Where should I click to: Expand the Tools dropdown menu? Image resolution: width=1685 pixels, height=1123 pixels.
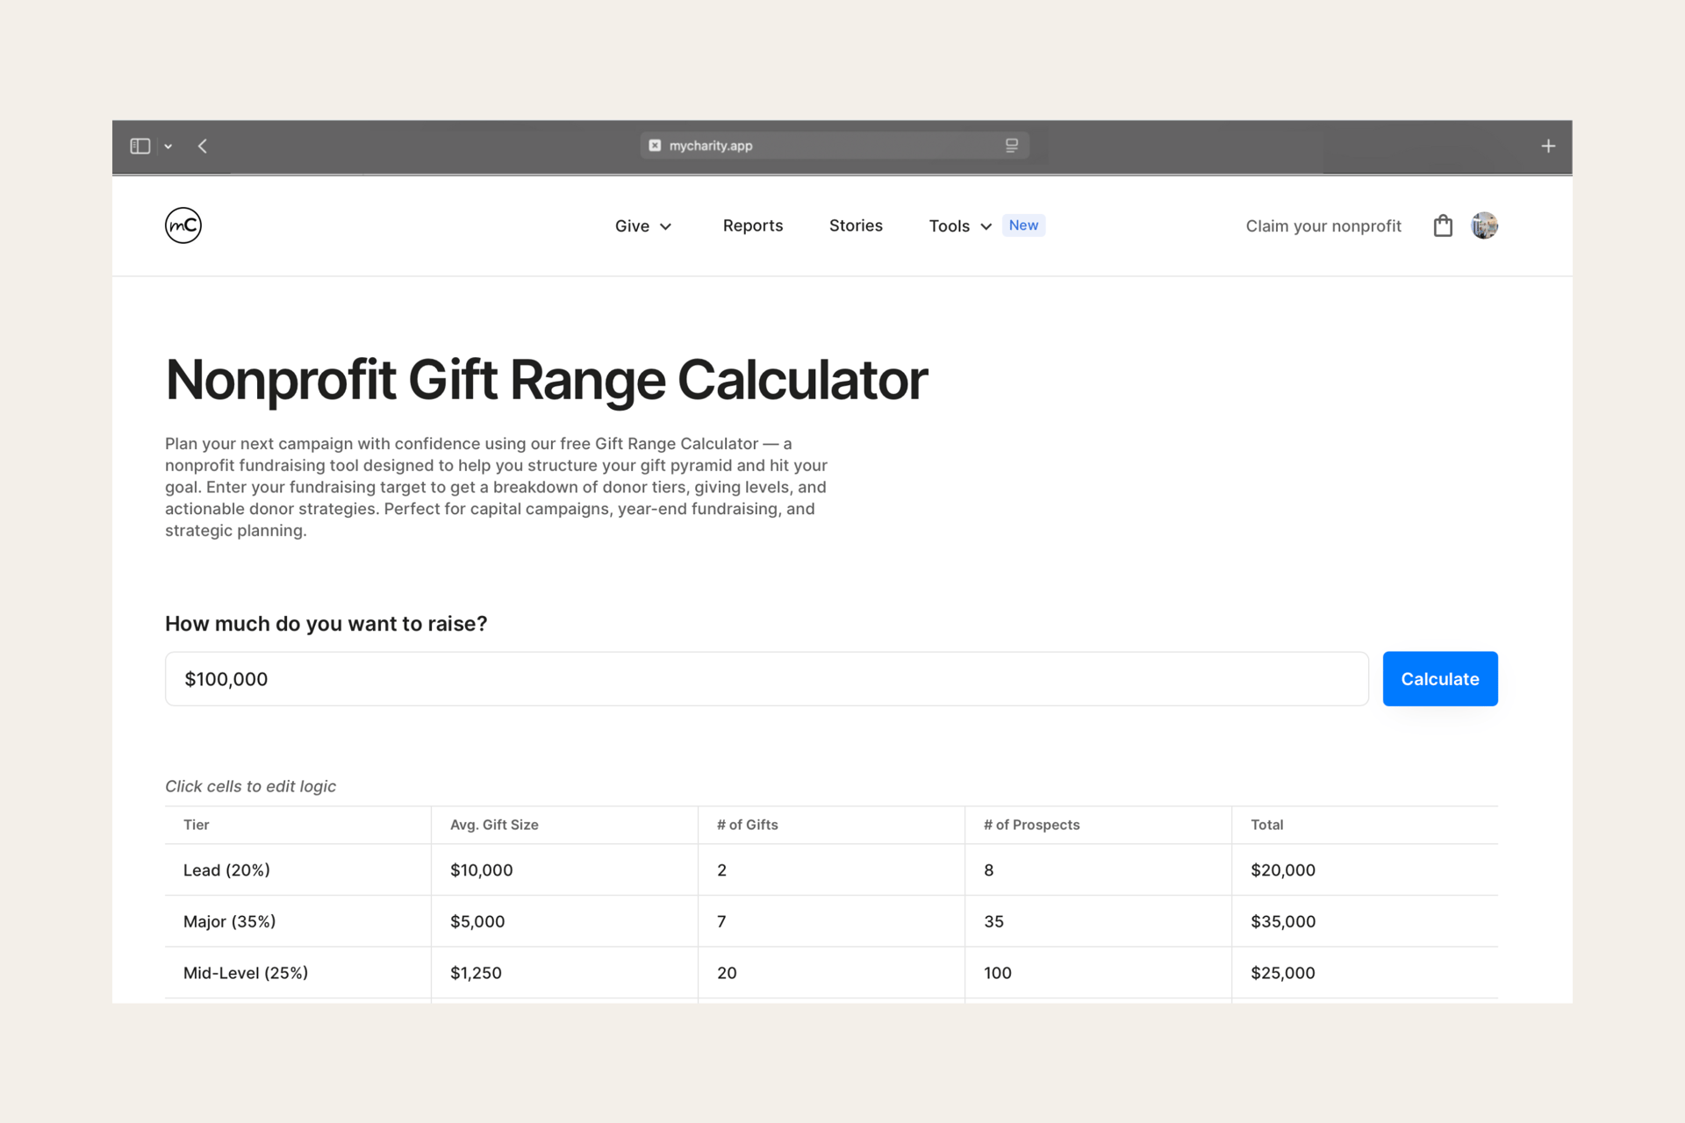[960, 226]
